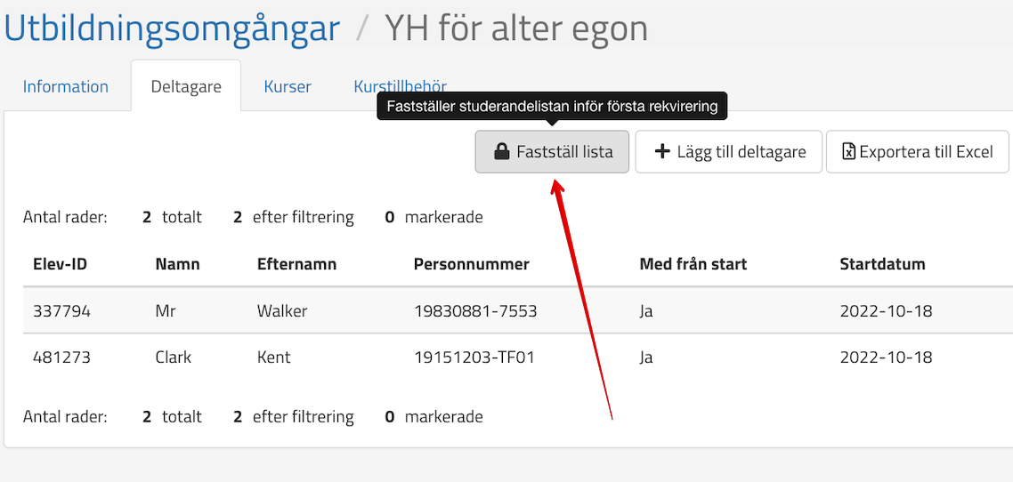The width and height of the screenshot is (1013, 482).
Task: Go to Utbildningsomgångar breadcrumb link
Action: tap(173, 28)
